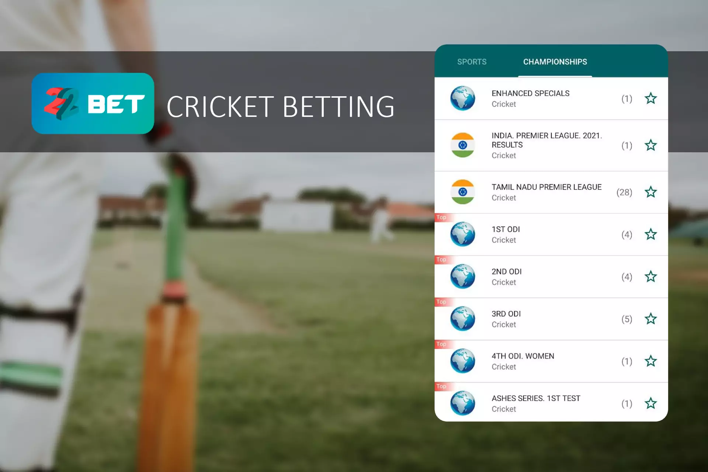
Task: Toggle favourite star for Tamil Nadu Premier League
Action: pyautogui.click(x=651, y=191)
